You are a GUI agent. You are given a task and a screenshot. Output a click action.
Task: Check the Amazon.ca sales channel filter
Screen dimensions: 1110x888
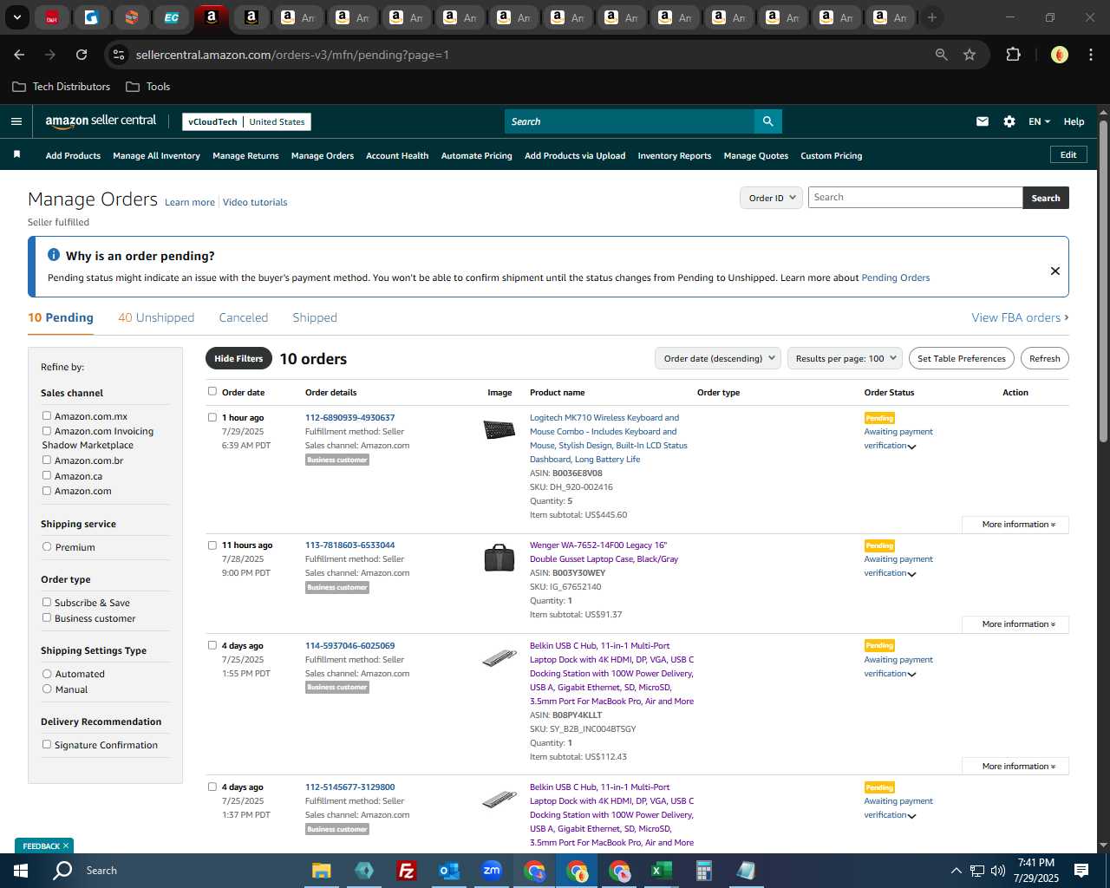47,475
